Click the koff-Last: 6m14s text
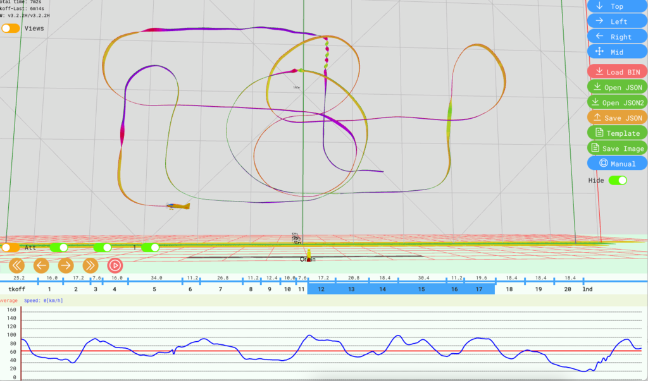 tap(22, 9)
